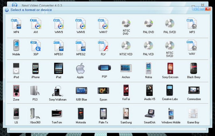Pick the MPEG1 format icon
215x136 pixels.
[x=59, y=46]
